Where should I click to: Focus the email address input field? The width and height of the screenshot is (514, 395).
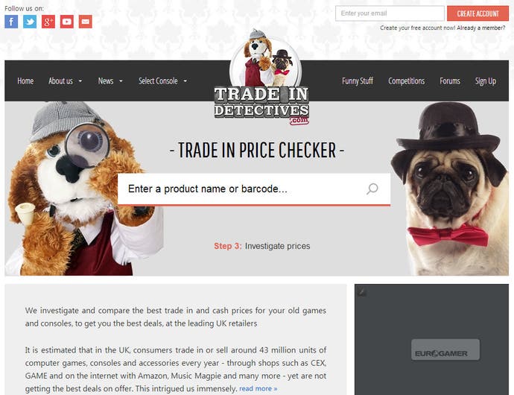tap(390, 13)
